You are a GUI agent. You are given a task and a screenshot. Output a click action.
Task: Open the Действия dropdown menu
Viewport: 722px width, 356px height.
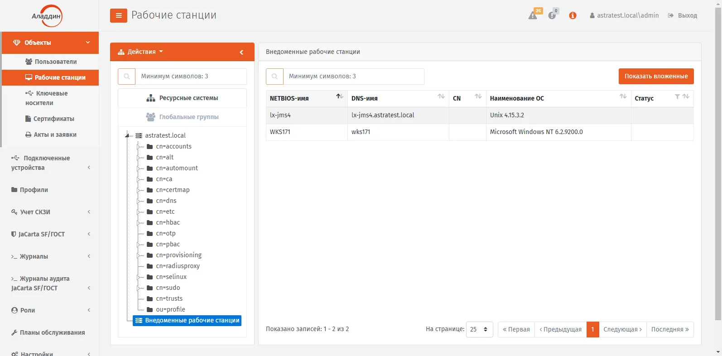(140, 52)
